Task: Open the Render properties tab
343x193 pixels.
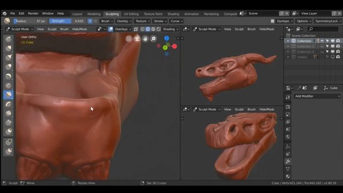Action: point(288,107)
